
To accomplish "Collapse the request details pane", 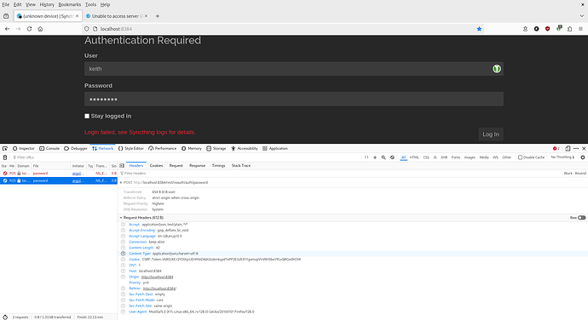I will pos(122,165).
